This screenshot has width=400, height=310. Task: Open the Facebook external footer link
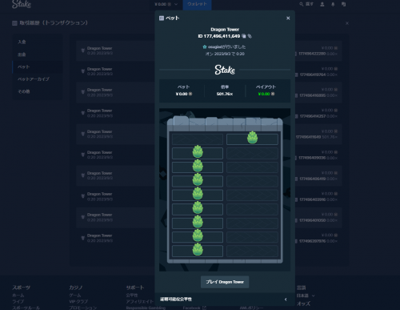tap(194, 308)
